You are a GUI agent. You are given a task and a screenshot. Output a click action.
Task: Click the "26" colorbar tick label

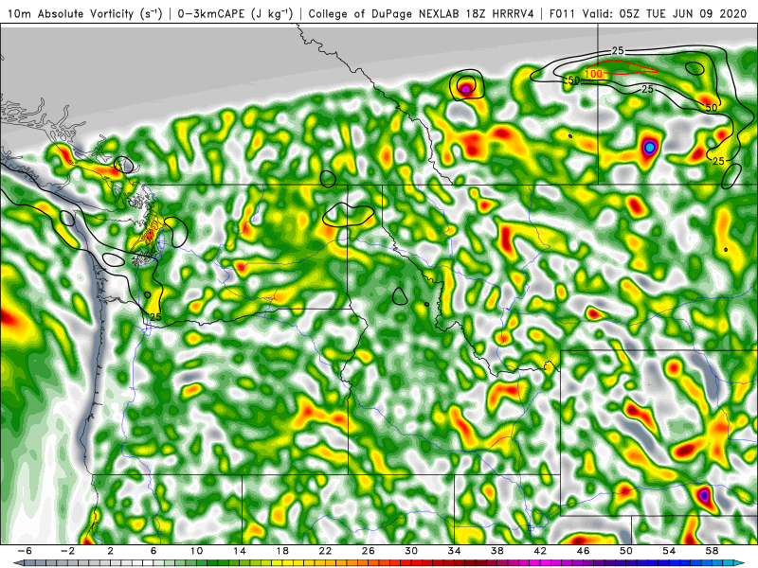pos(369,551)
